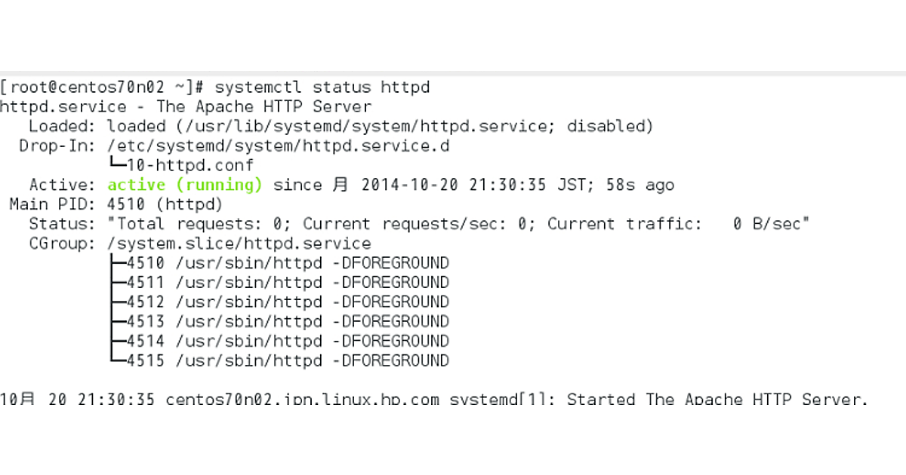Click the /etc/systemd/system/httpd.service.d drop-in path
This screenshot has width=906, height=475.
(x=278, y=146)
